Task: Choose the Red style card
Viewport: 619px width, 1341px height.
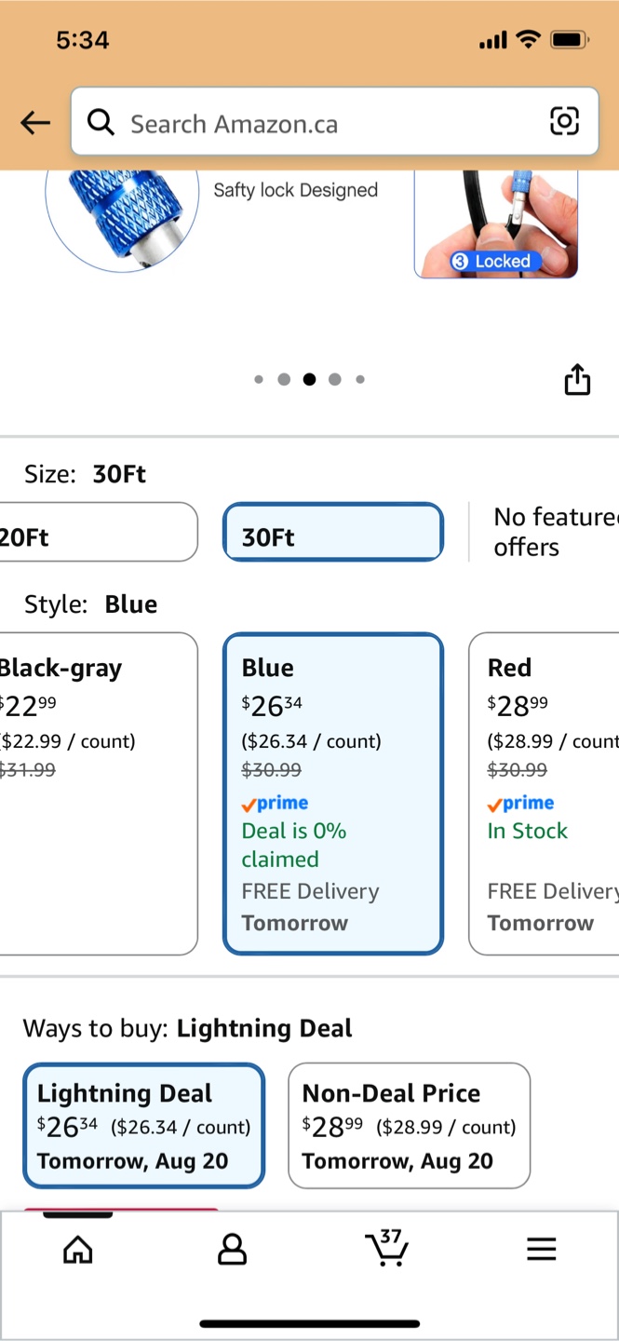Action: click(x=545, y=793)
